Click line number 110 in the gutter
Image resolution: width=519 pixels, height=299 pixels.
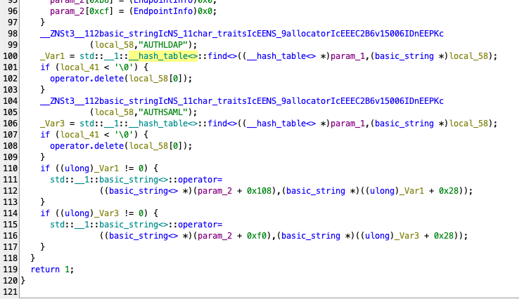point(10,168)
